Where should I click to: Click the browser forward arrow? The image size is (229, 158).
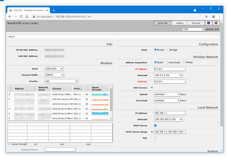point(15,17)
